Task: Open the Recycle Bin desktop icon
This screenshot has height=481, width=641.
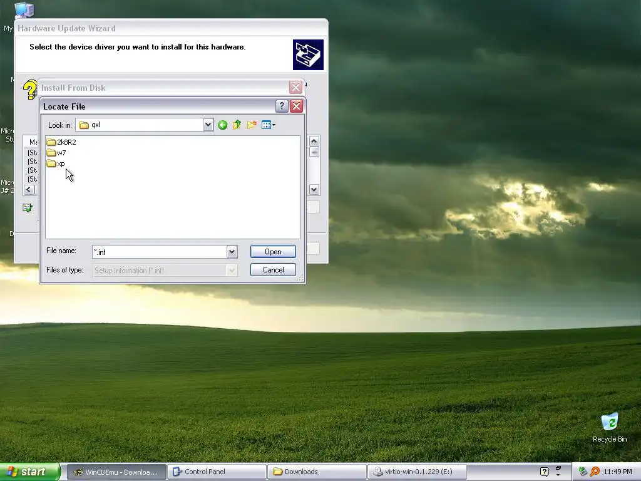Action: click(x=610, y=428)
